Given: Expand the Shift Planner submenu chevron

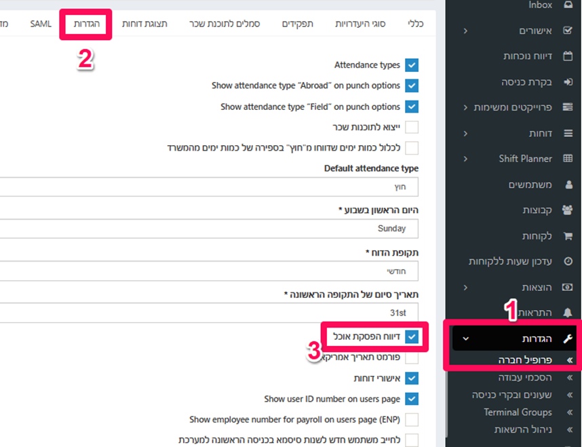Looking at the screenshot, I should coord(465,159).
